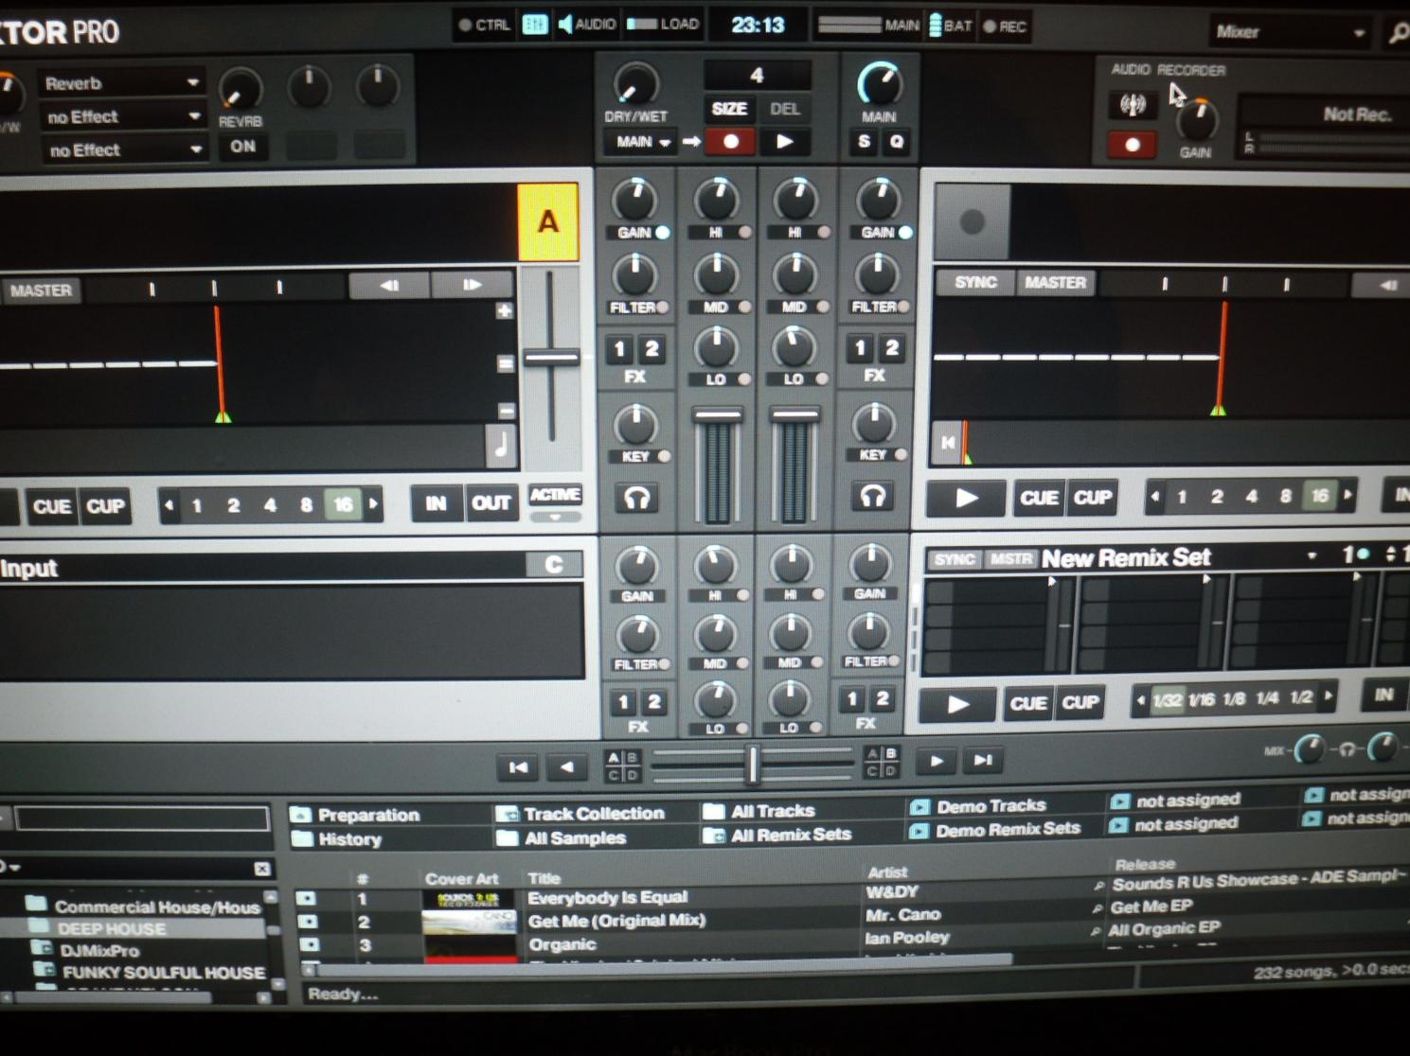Enable SYNC on Deck B
Image resolution: width=1410 pixels, height=1056 pixels.
pos(975,282)
